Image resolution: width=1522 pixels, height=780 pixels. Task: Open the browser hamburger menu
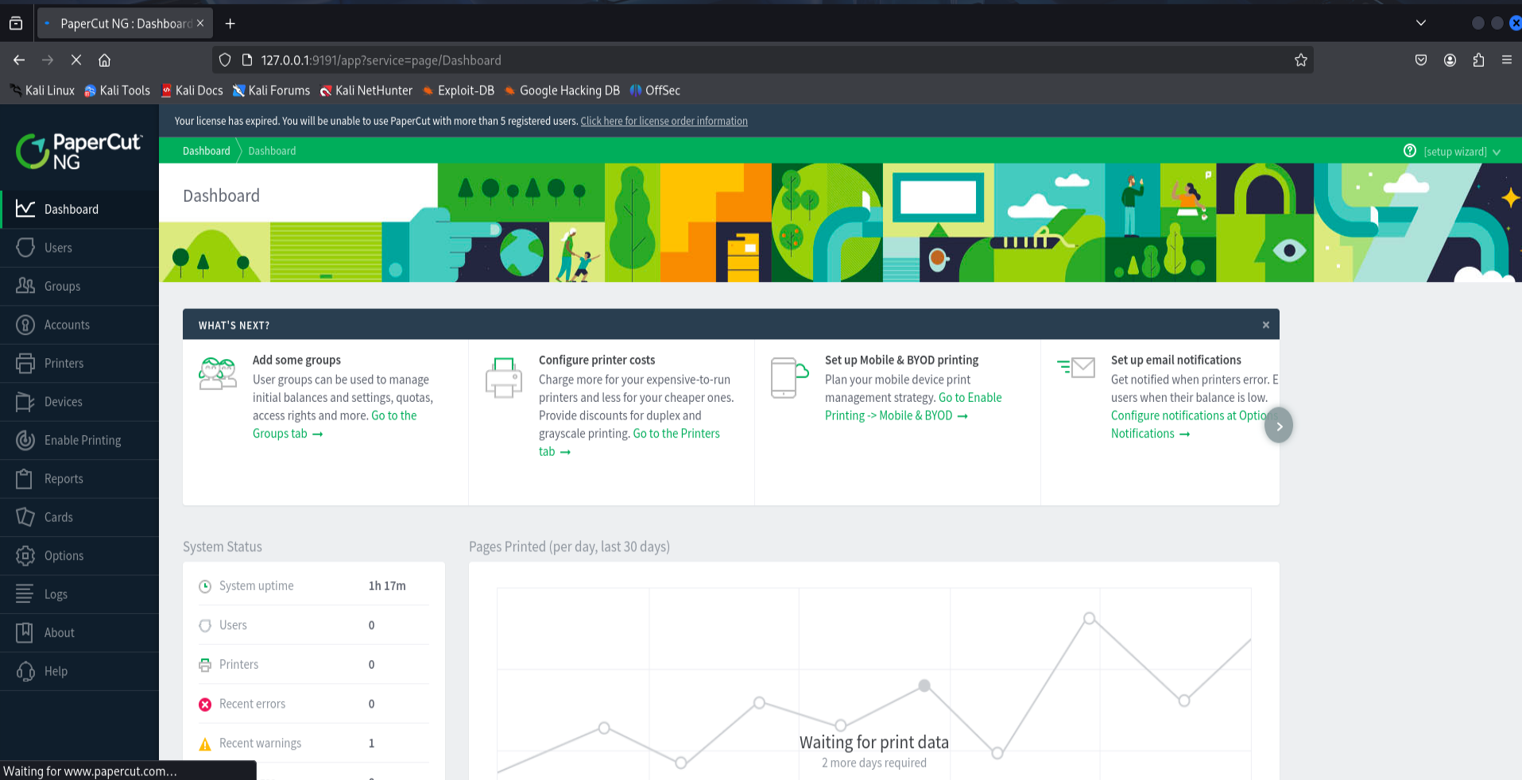point(1507,60)
